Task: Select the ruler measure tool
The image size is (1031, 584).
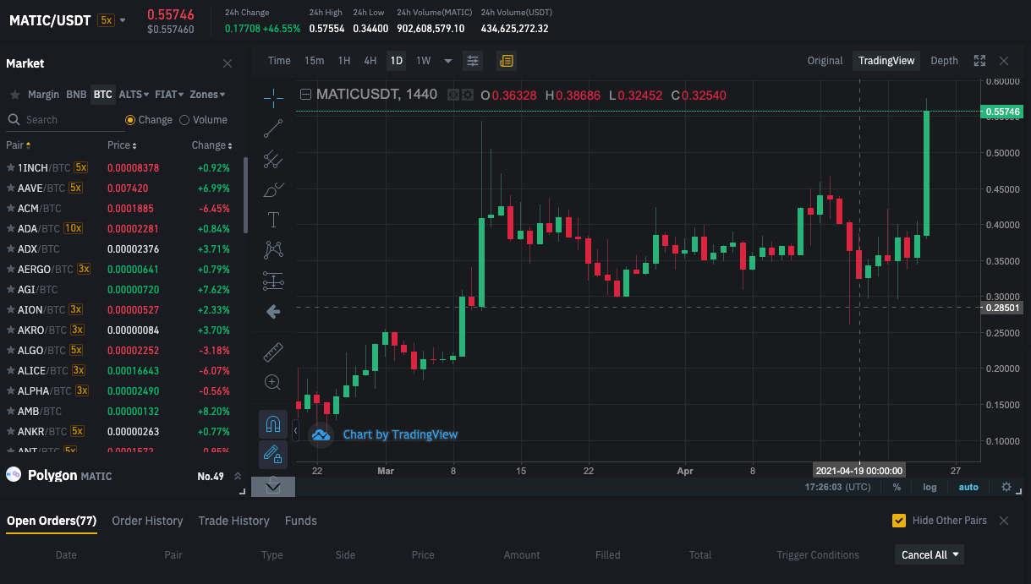Action: (273, 352)
